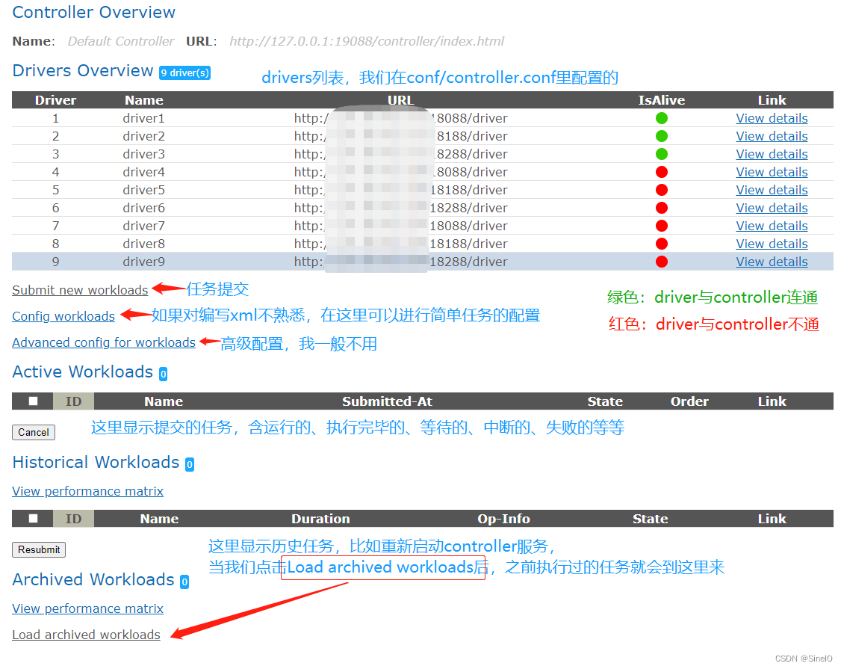This screenshot has width=844, height=669.
Task: Click Load archived workloads
Action: (86, 634)
